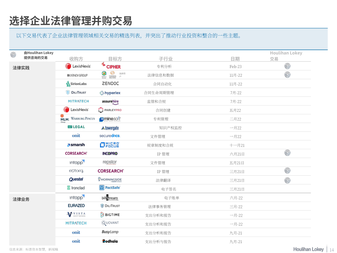Click the ALT LEGAL logo

[76, 127]
